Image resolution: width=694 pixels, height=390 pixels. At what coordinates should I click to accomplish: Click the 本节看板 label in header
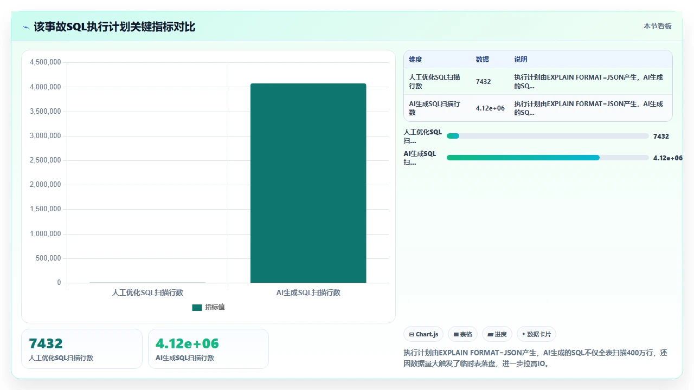pyautogui.click(x=658, y=26)
